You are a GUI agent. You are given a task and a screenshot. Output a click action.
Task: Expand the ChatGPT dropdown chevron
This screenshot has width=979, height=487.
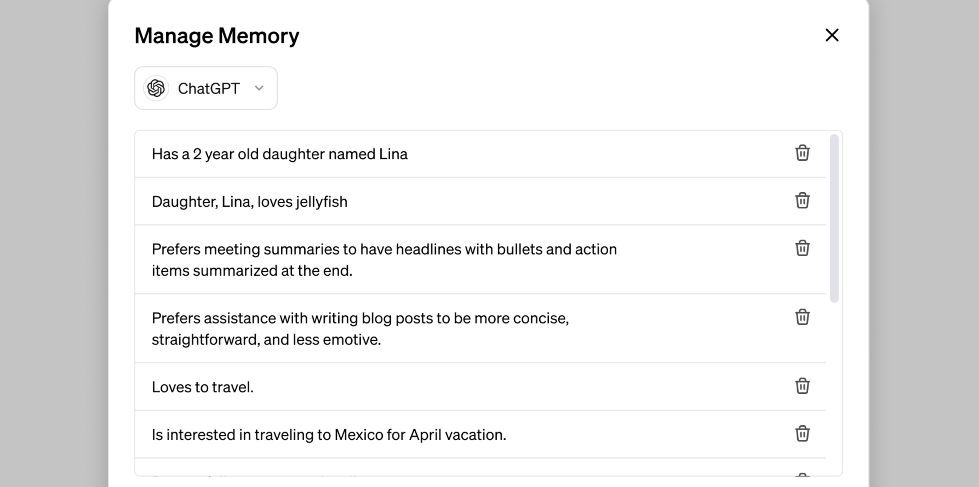pyautogui.click(x=259, y=88)
